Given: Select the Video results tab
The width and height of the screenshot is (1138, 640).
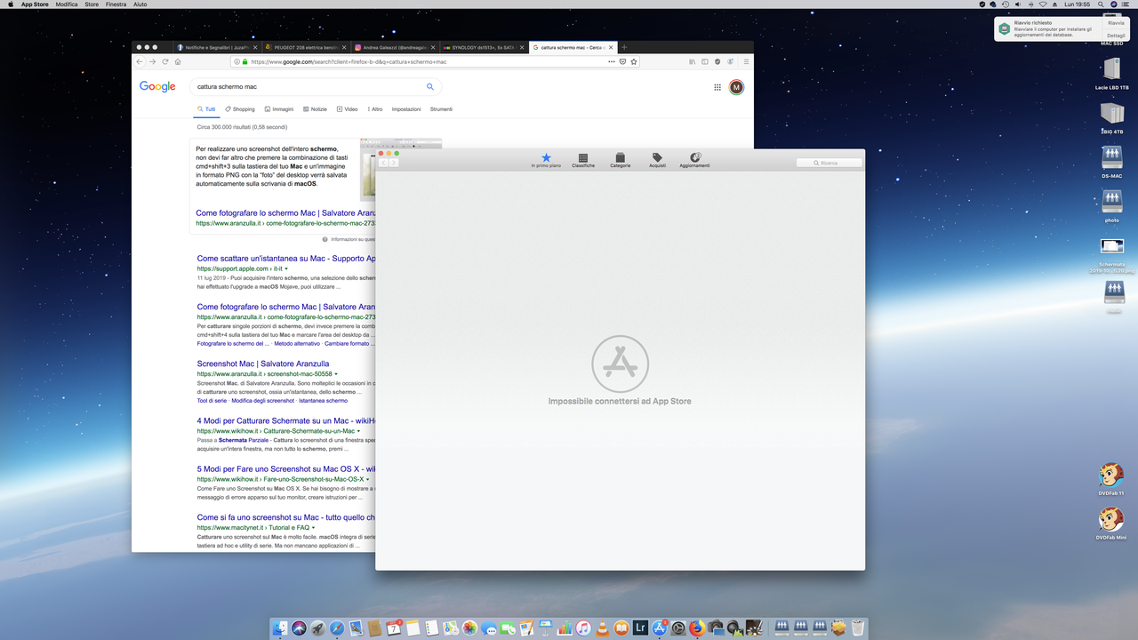Looking at the screenshot, I should (348, 109).
